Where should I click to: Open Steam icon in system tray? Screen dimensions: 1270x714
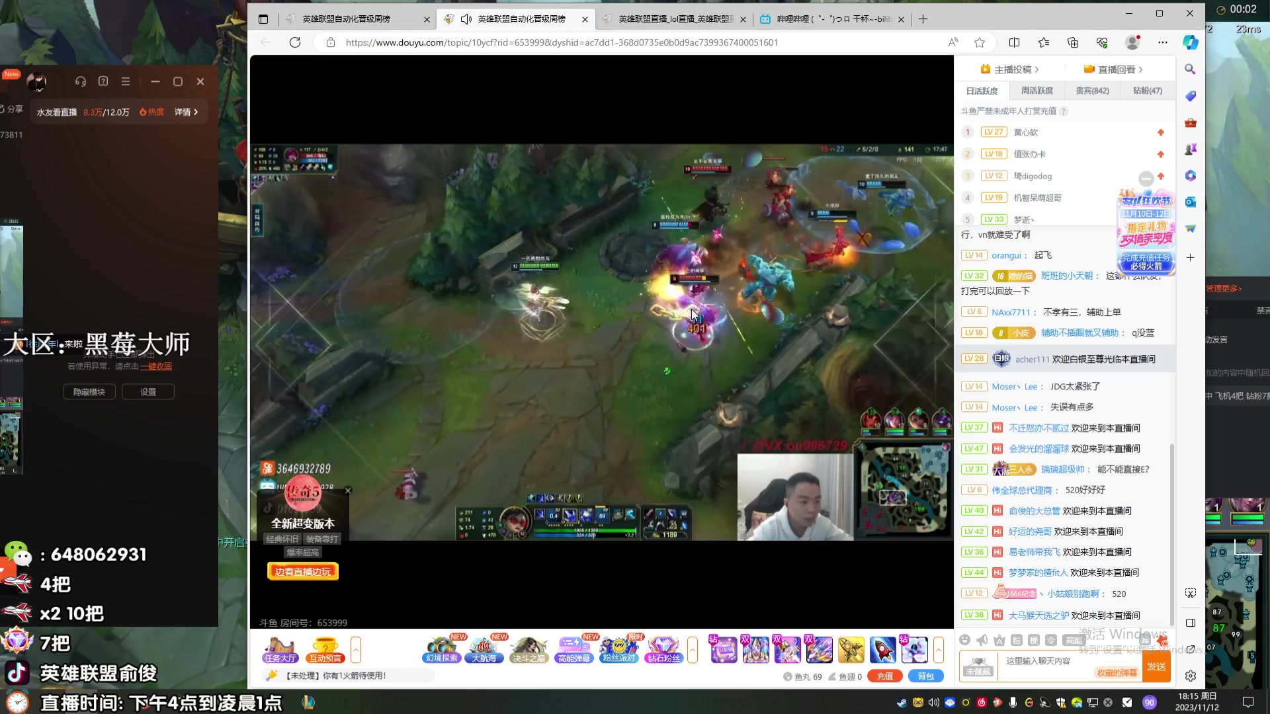[902, 702]
